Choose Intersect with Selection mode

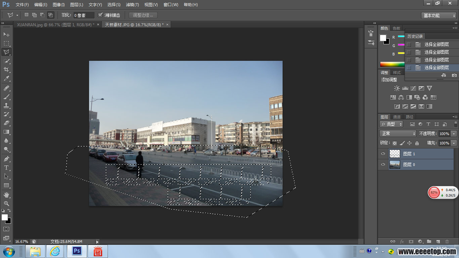(50, 15)
